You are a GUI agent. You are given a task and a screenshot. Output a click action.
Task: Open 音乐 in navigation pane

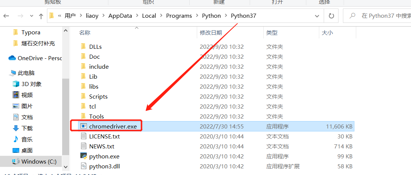(27, 140)
